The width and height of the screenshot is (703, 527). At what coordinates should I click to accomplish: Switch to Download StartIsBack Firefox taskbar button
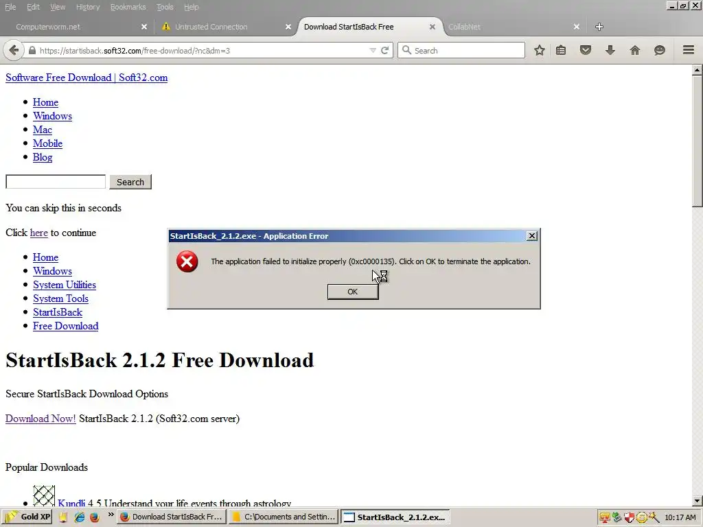tap(171, 517)
